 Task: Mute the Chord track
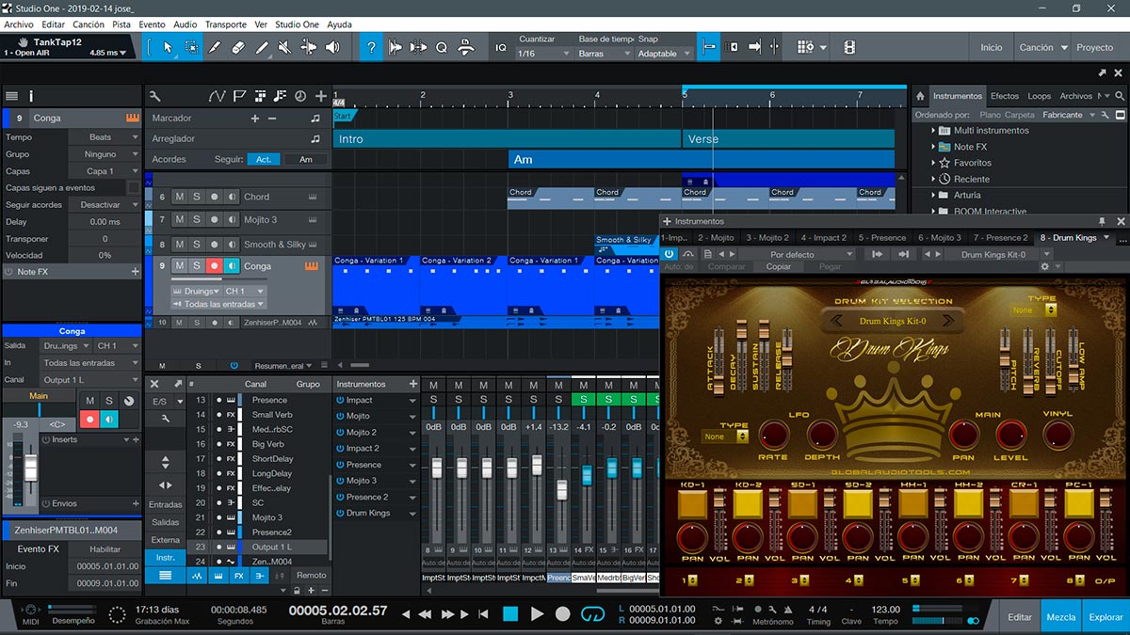pos(179,197)
